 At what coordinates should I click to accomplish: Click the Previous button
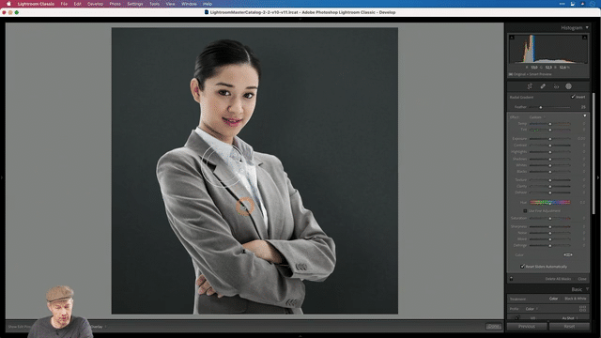(x=527, y=327)
